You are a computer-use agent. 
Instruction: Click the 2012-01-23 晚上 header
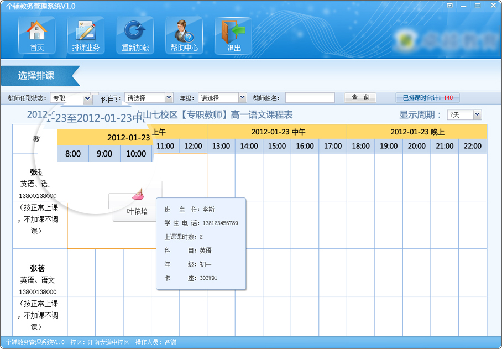pyautogui.click(x=417, y=132)
